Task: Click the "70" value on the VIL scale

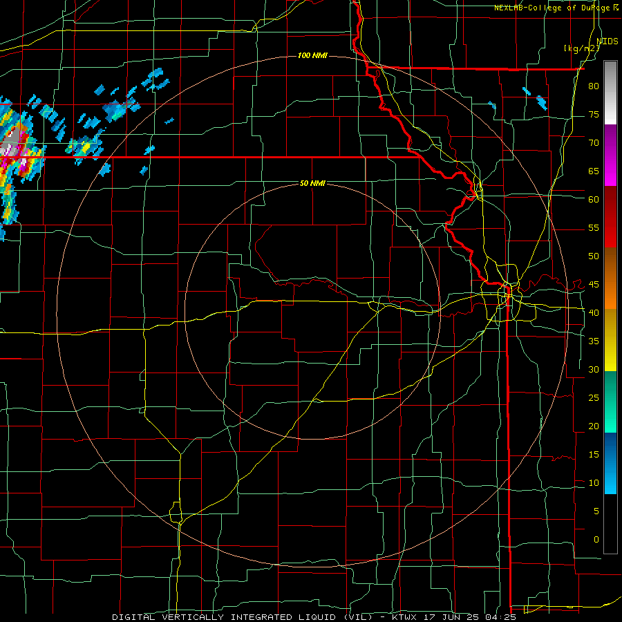Action: click(594, 143)
